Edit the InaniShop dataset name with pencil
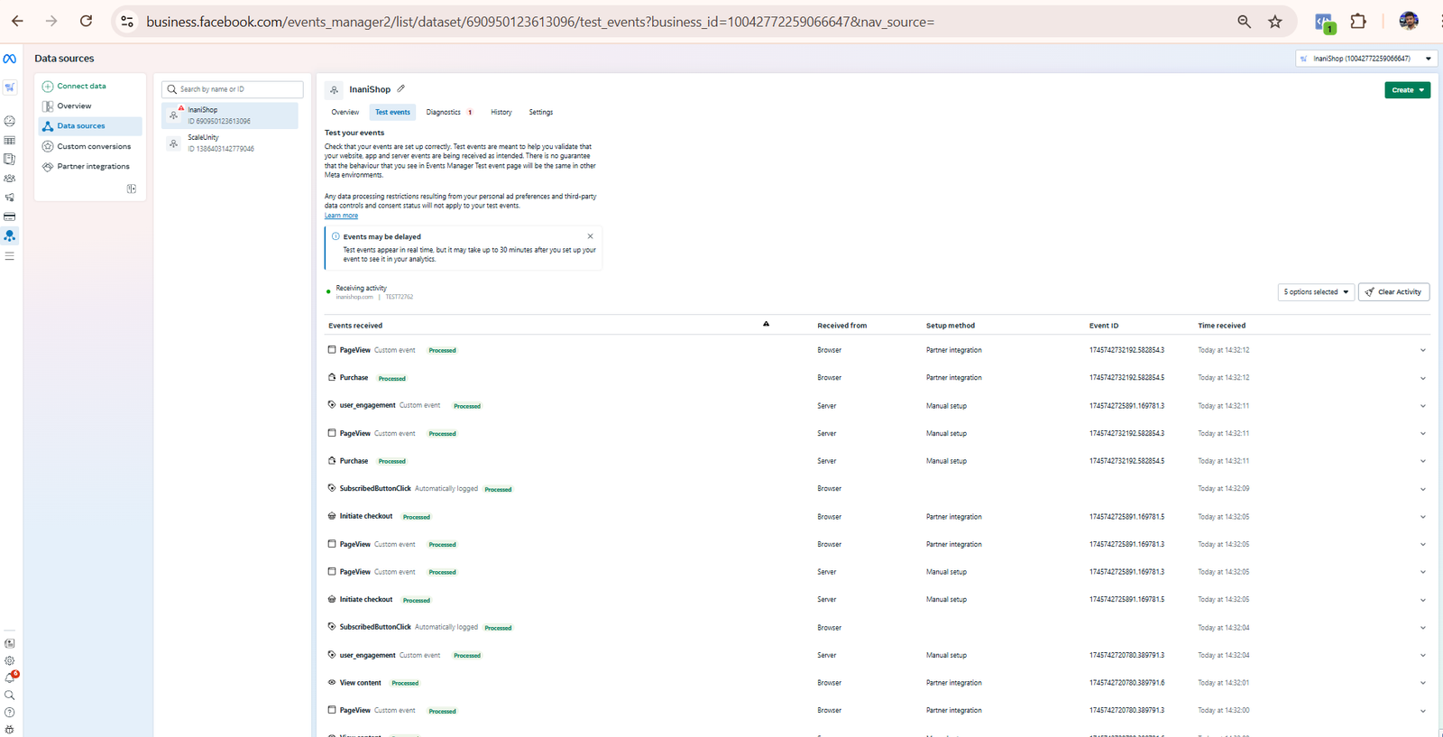The width and height of the screenshot is (1443, 737). [401, 88]
